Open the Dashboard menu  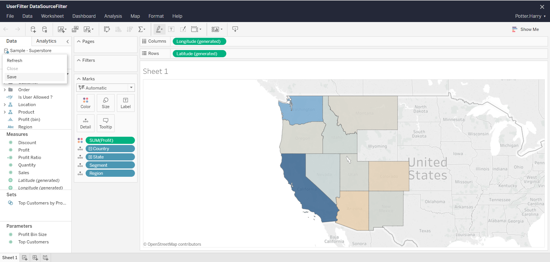84,16
